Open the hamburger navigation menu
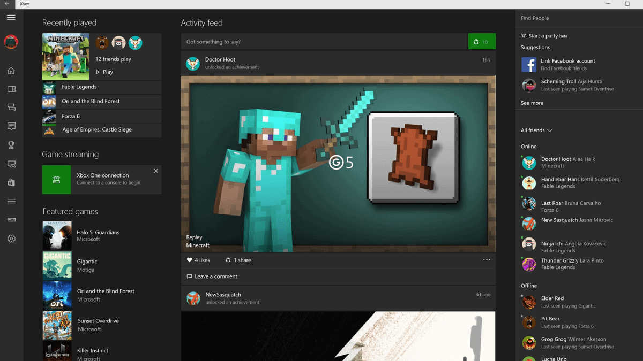 [11, 17]
